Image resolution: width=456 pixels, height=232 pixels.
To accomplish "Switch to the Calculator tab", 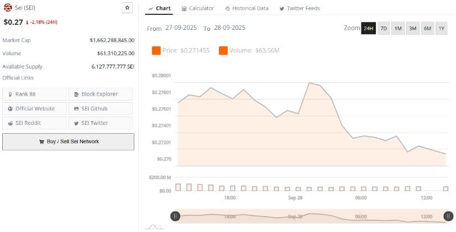I will click(x=197, y=8).
